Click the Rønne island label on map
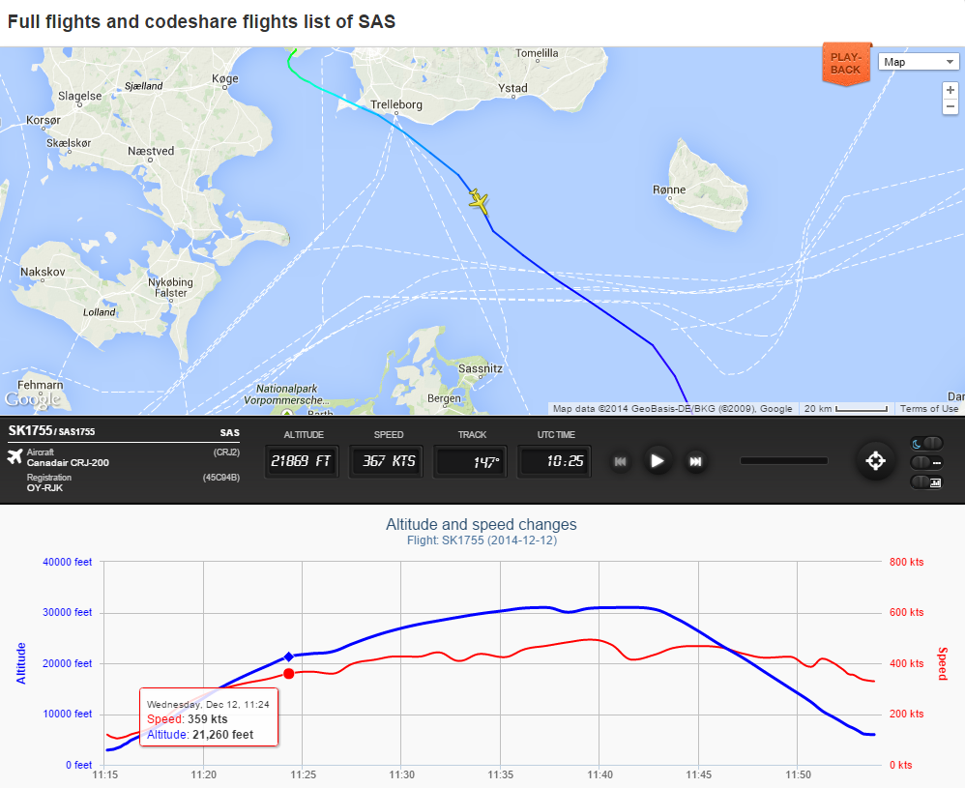This screenshot has width=965, height=788. [x=669, y=190]
